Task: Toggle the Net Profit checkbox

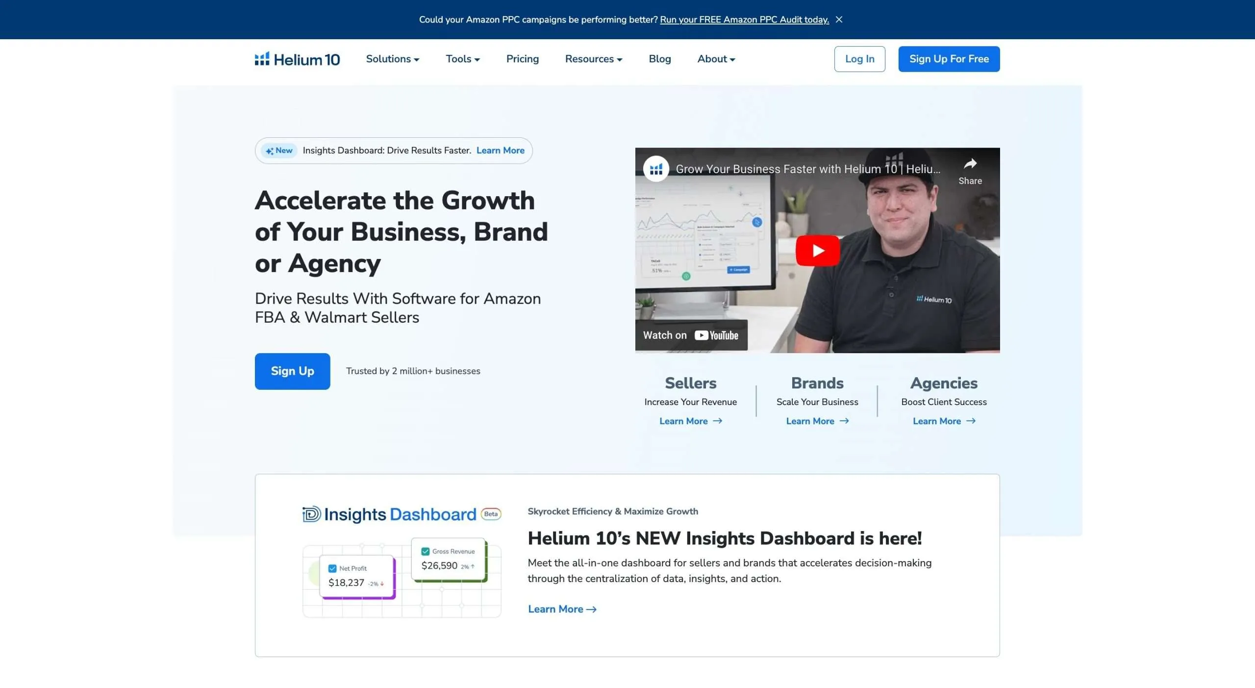Action: pos(332,568)
